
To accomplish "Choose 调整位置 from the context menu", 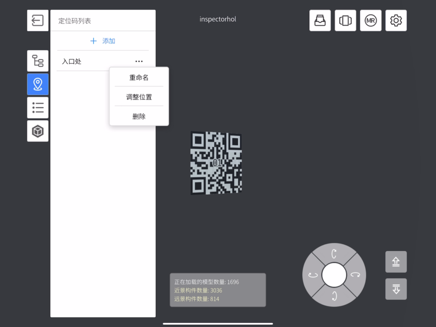I will click(139, 97).
